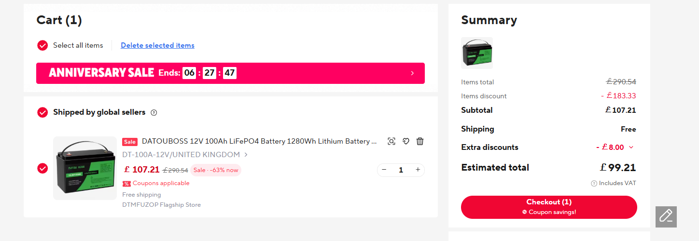Click the battery thumbnail in Summary

(x=477, y=53)
